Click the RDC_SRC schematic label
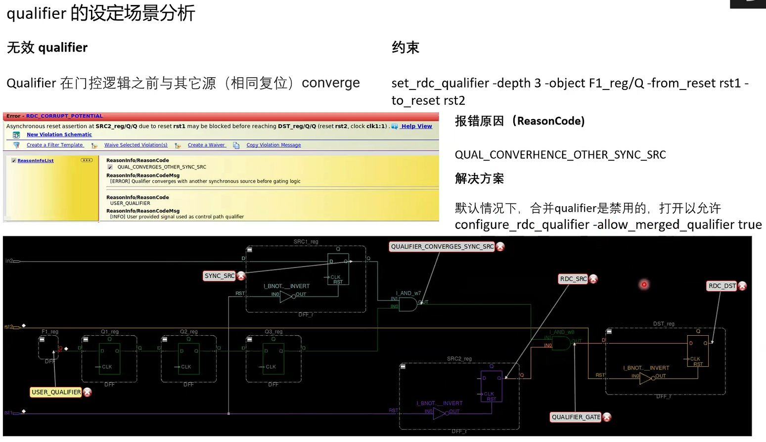 574,279
